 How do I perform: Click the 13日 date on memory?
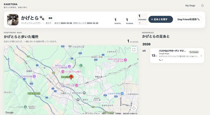point(154,55)
